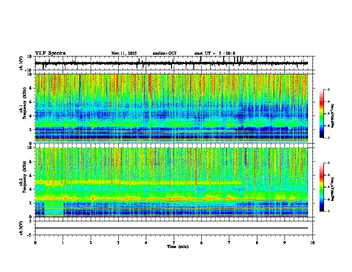The width and height of the screenshot is (352, 272).
Task: Click the "station=OUI" label
Action: (164, 53)
